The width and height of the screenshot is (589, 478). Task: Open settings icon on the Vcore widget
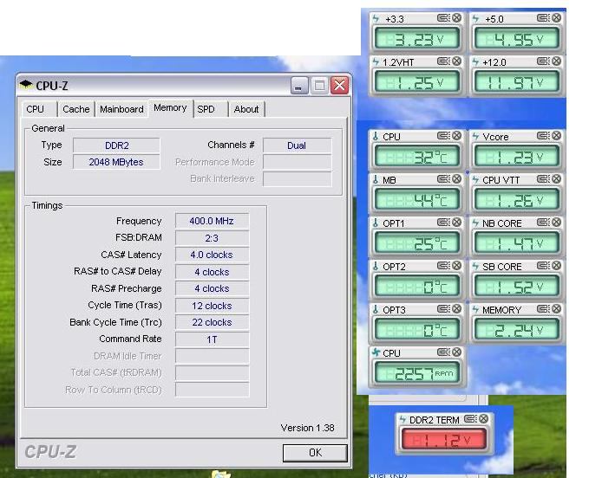tap(543, 136)
